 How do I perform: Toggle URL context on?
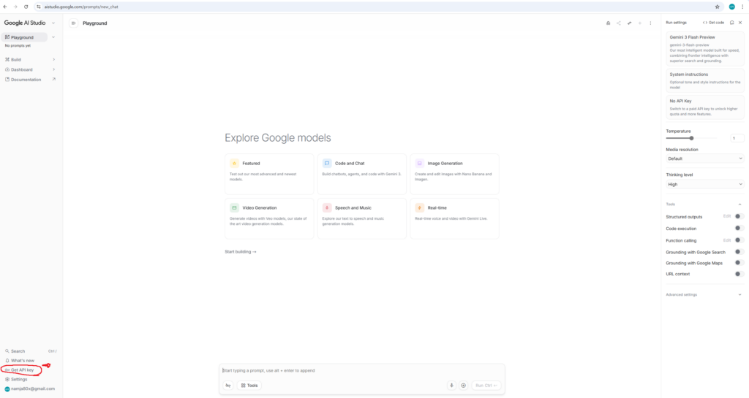click(739, 274)
